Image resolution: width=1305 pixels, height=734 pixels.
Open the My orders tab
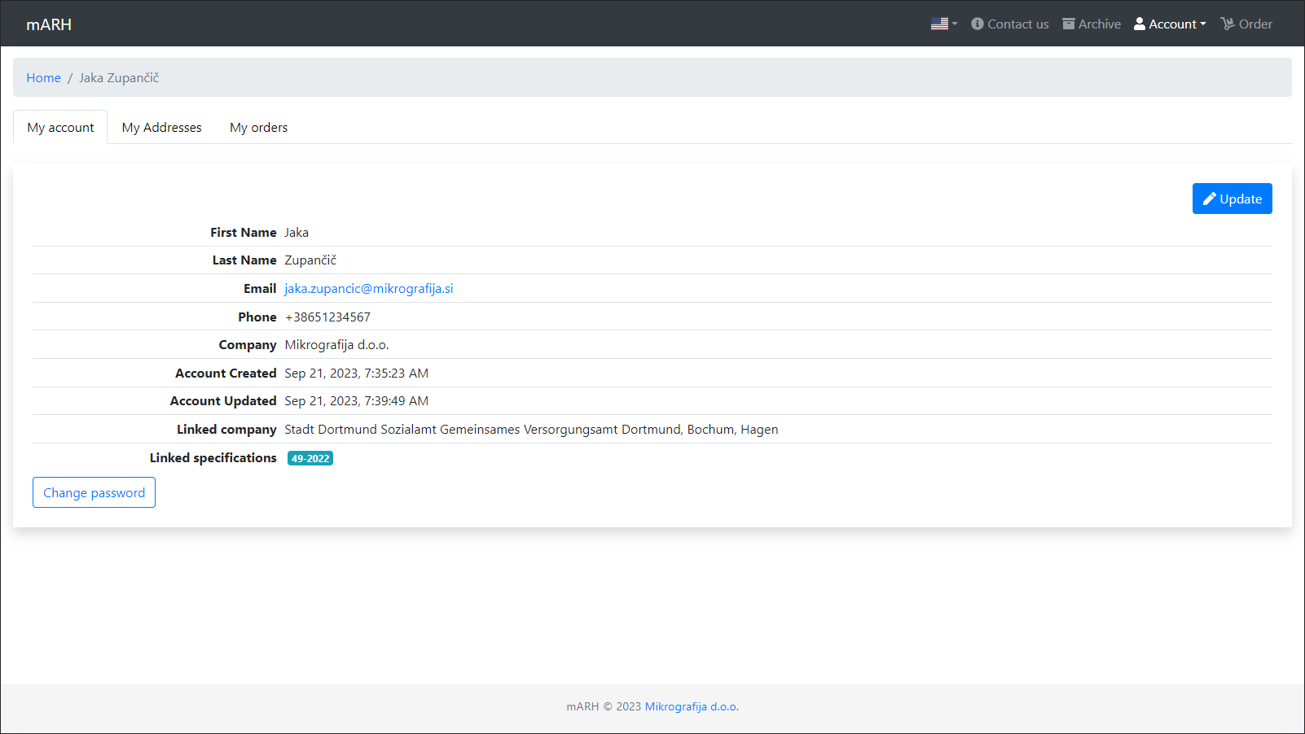pyautogui.click(x=258, y=128)
